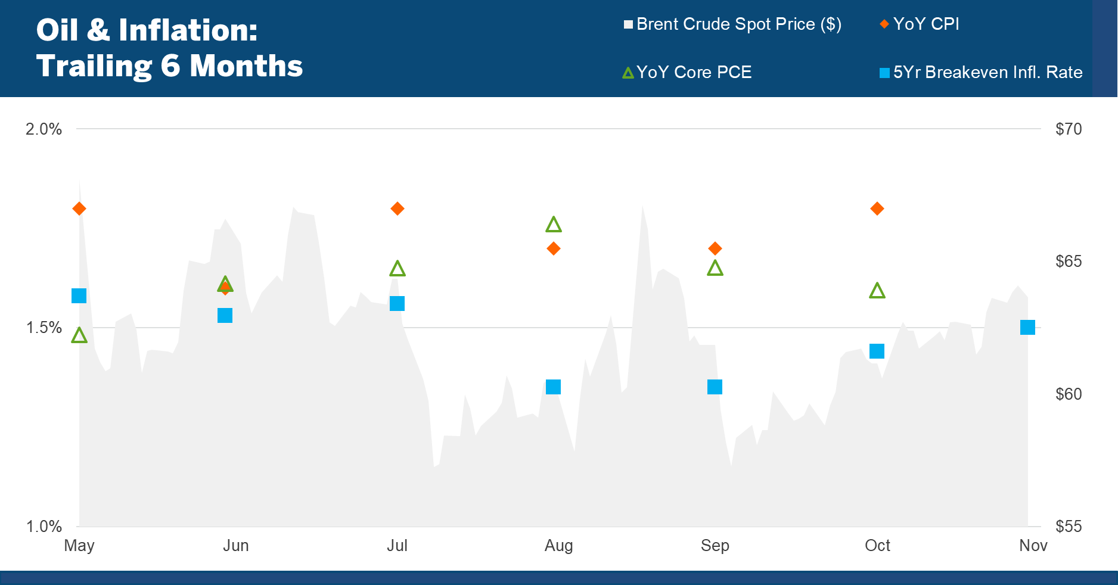Click the "2.0%" left axis label

tap(44, 129)
